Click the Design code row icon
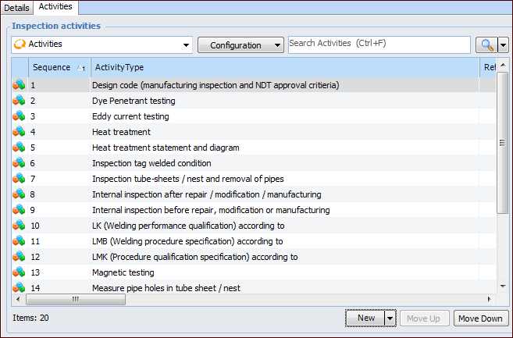Screen dimensions: 513x338 [x=19, y=85]
